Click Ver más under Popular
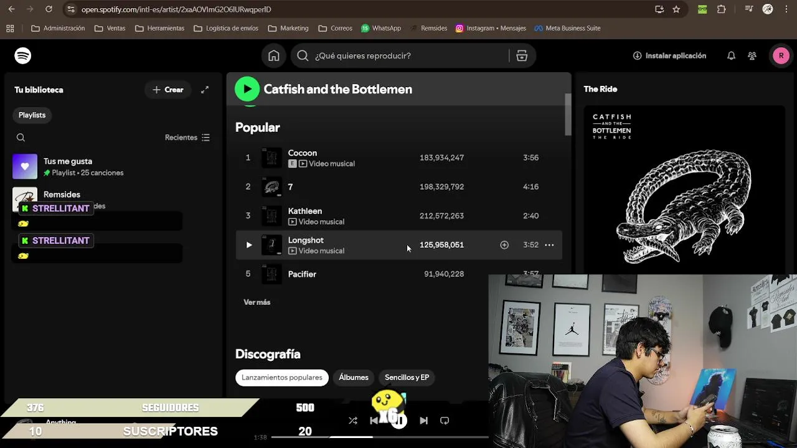The width and height of the screenshot is (797, 448). (x=257, y=302)
